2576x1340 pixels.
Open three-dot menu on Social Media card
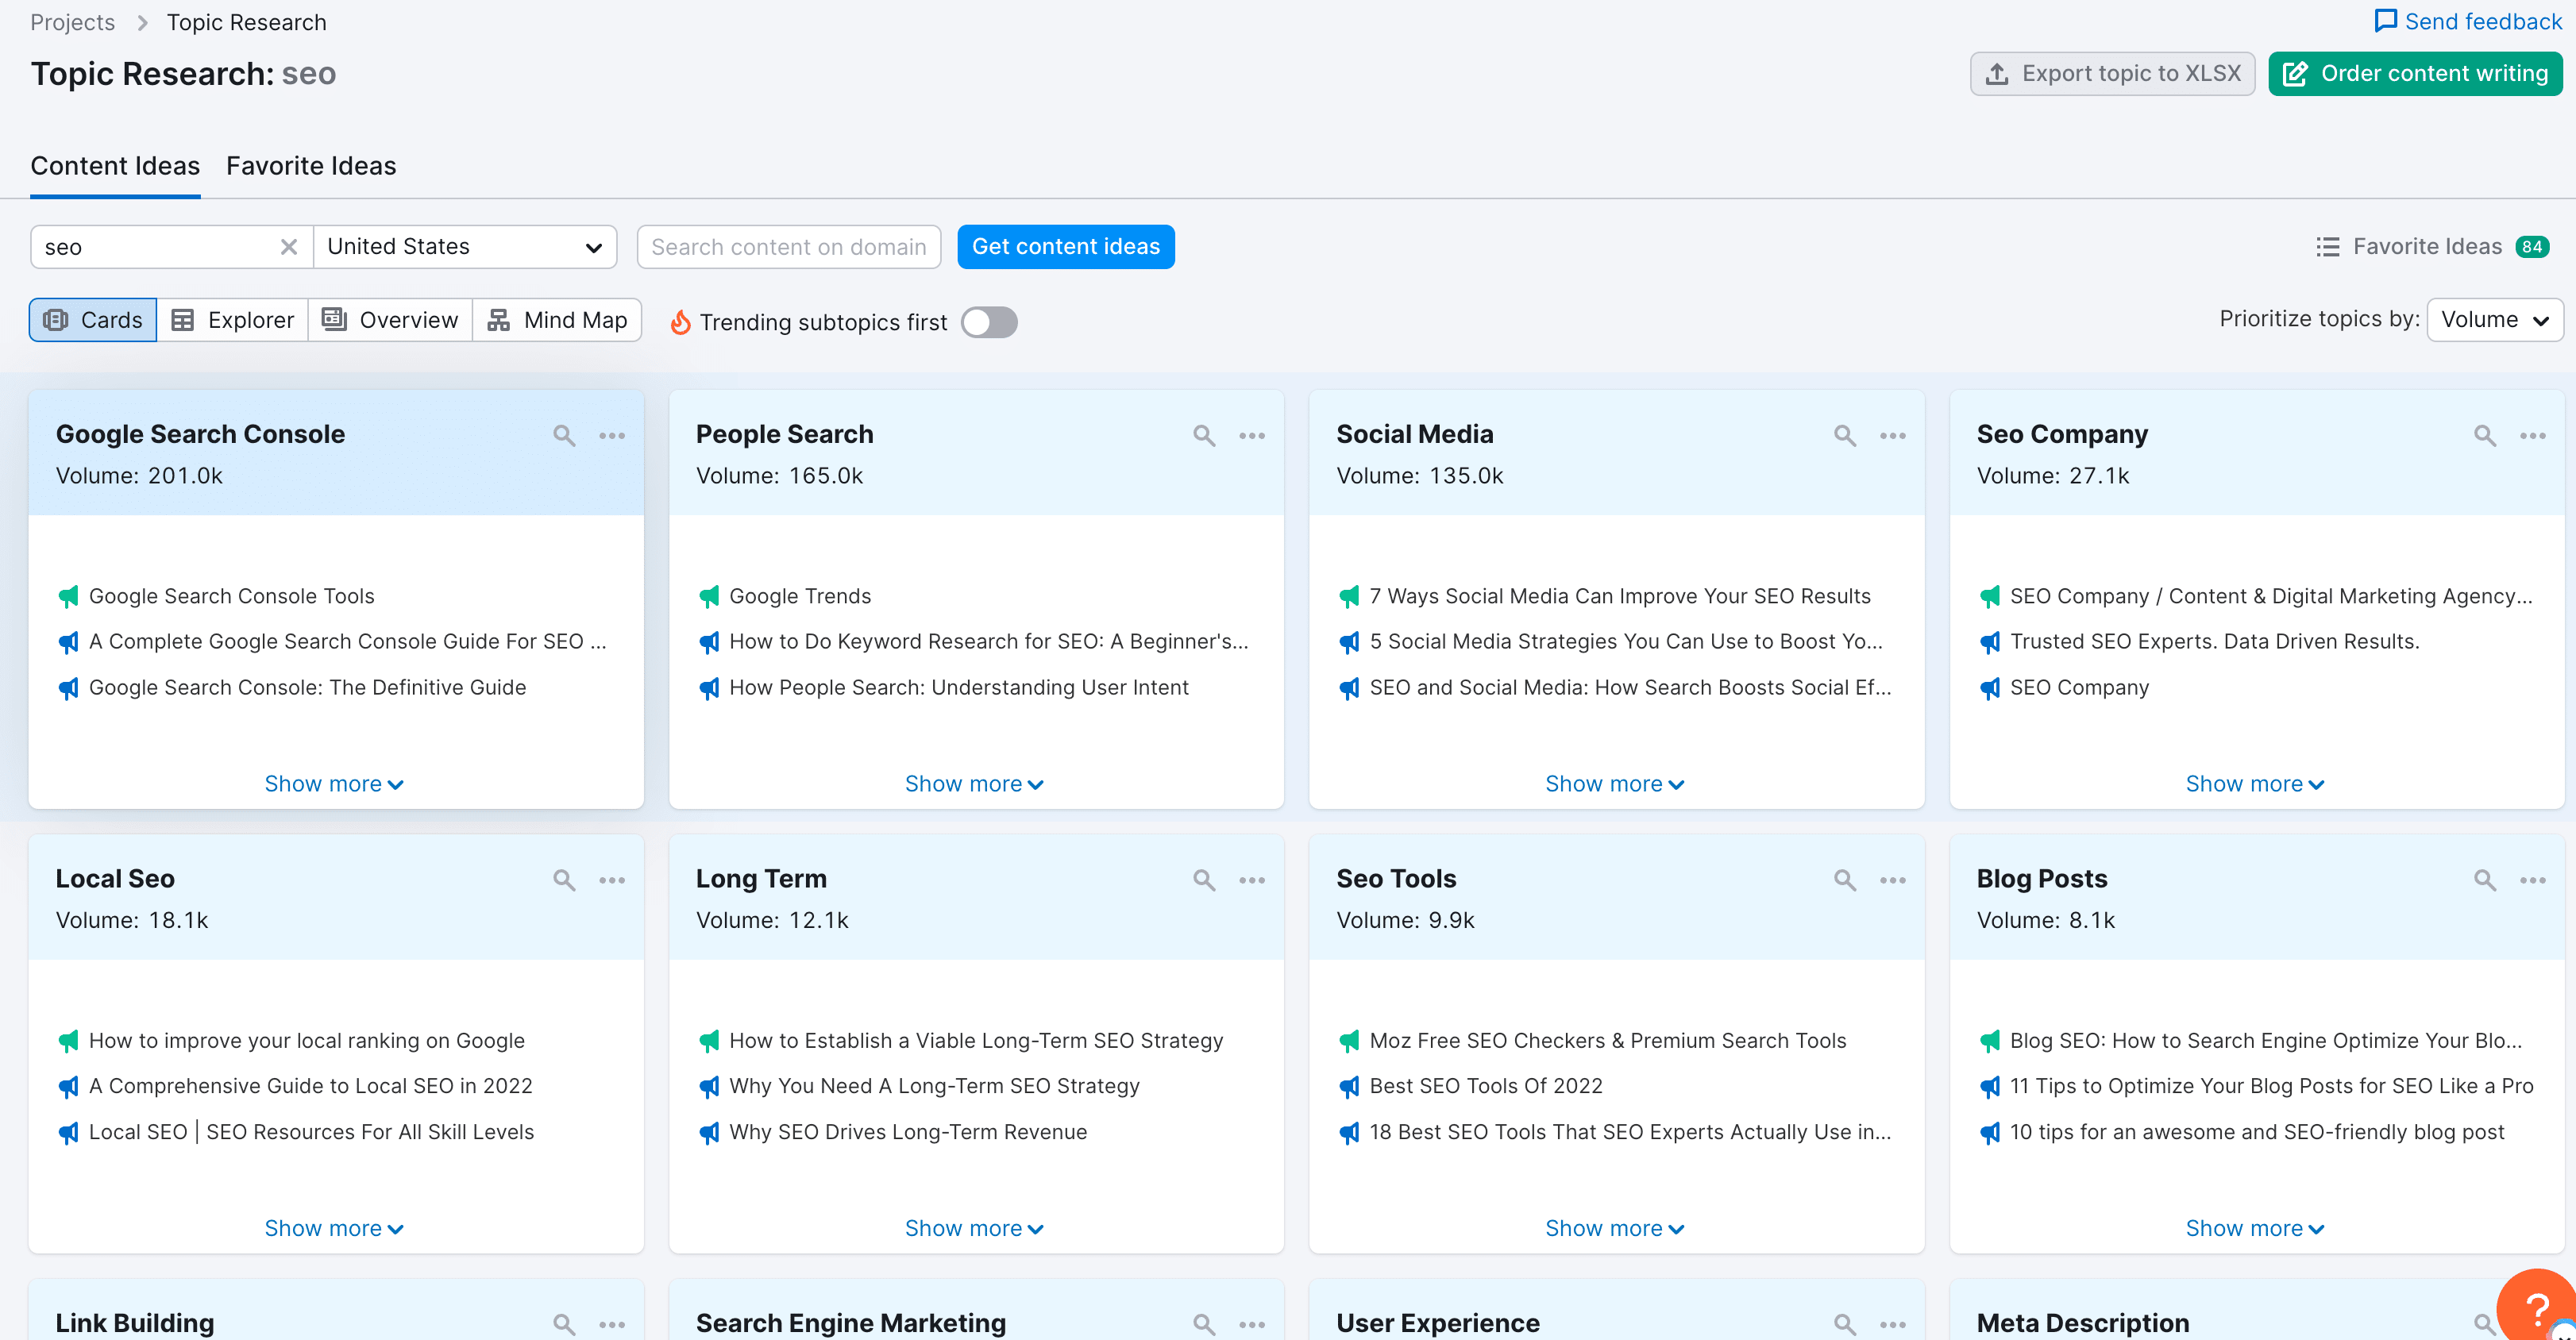(x=1893, y=435)
